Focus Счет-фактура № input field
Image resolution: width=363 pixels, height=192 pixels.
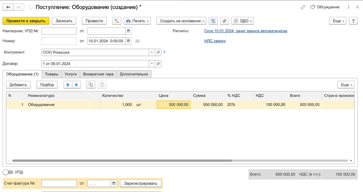[x=59, y=183]
